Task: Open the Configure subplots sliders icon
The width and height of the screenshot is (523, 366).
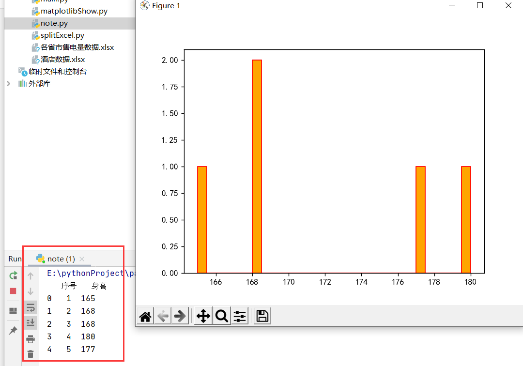Action: point(240,316)
